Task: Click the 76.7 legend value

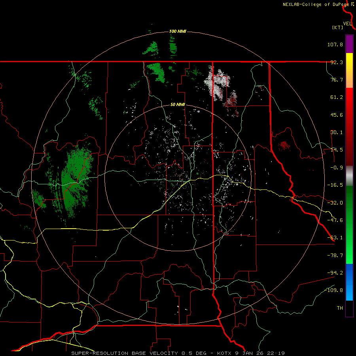Action: (x=337, y=80)
